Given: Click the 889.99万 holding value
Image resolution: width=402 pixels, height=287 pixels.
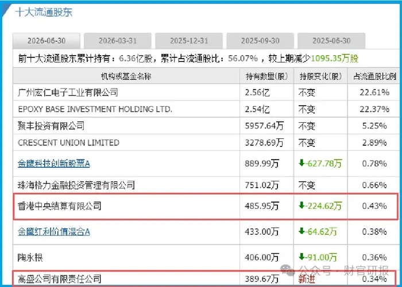Looking at the screenshot, I should click(262, 164).
